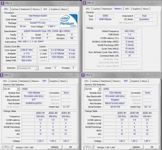This screenshot has height=150, width=162.
Task: Go to Caches tab in the Slot #1 window
Action: (14, 81)
